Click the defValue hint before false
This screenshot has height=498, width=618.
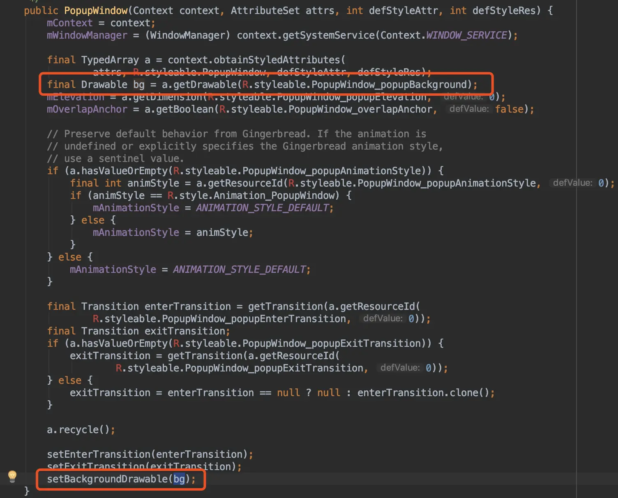(469, 109)
